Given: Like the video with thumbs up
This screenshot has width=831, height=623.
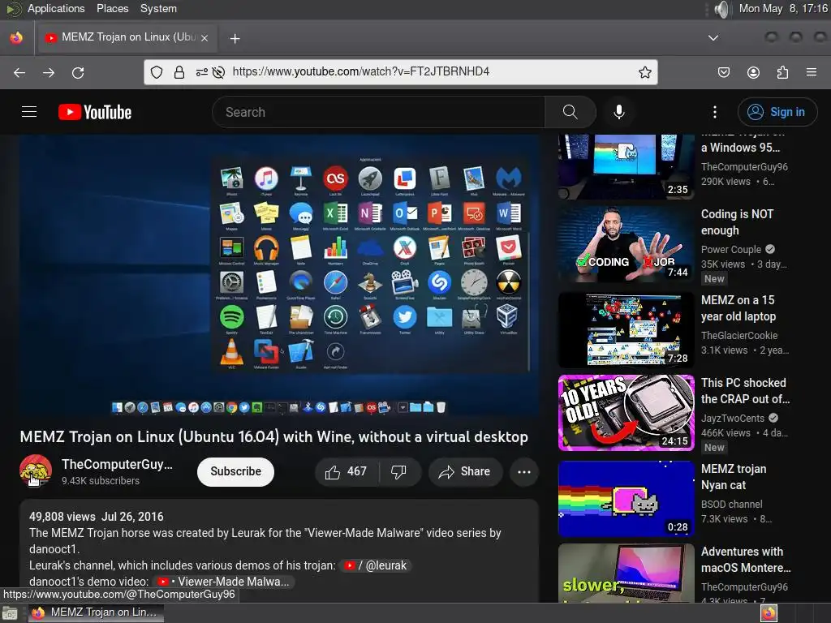Looking at the screenshot, I should point(347,471).
